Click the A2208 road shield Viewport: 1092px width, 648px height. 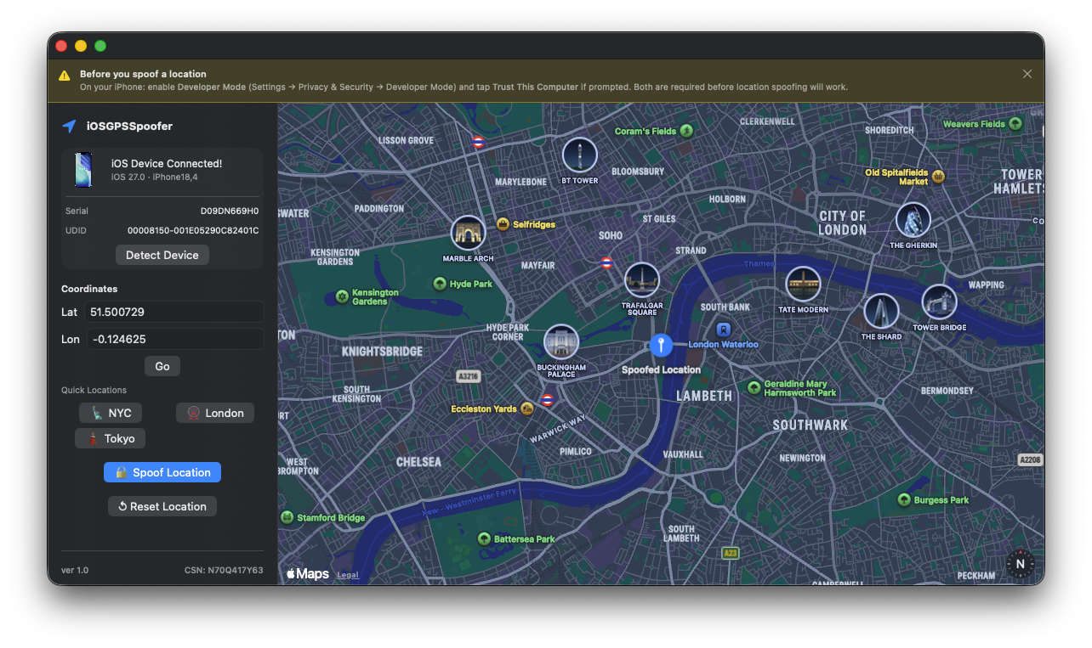click(x=1031, y=459)
